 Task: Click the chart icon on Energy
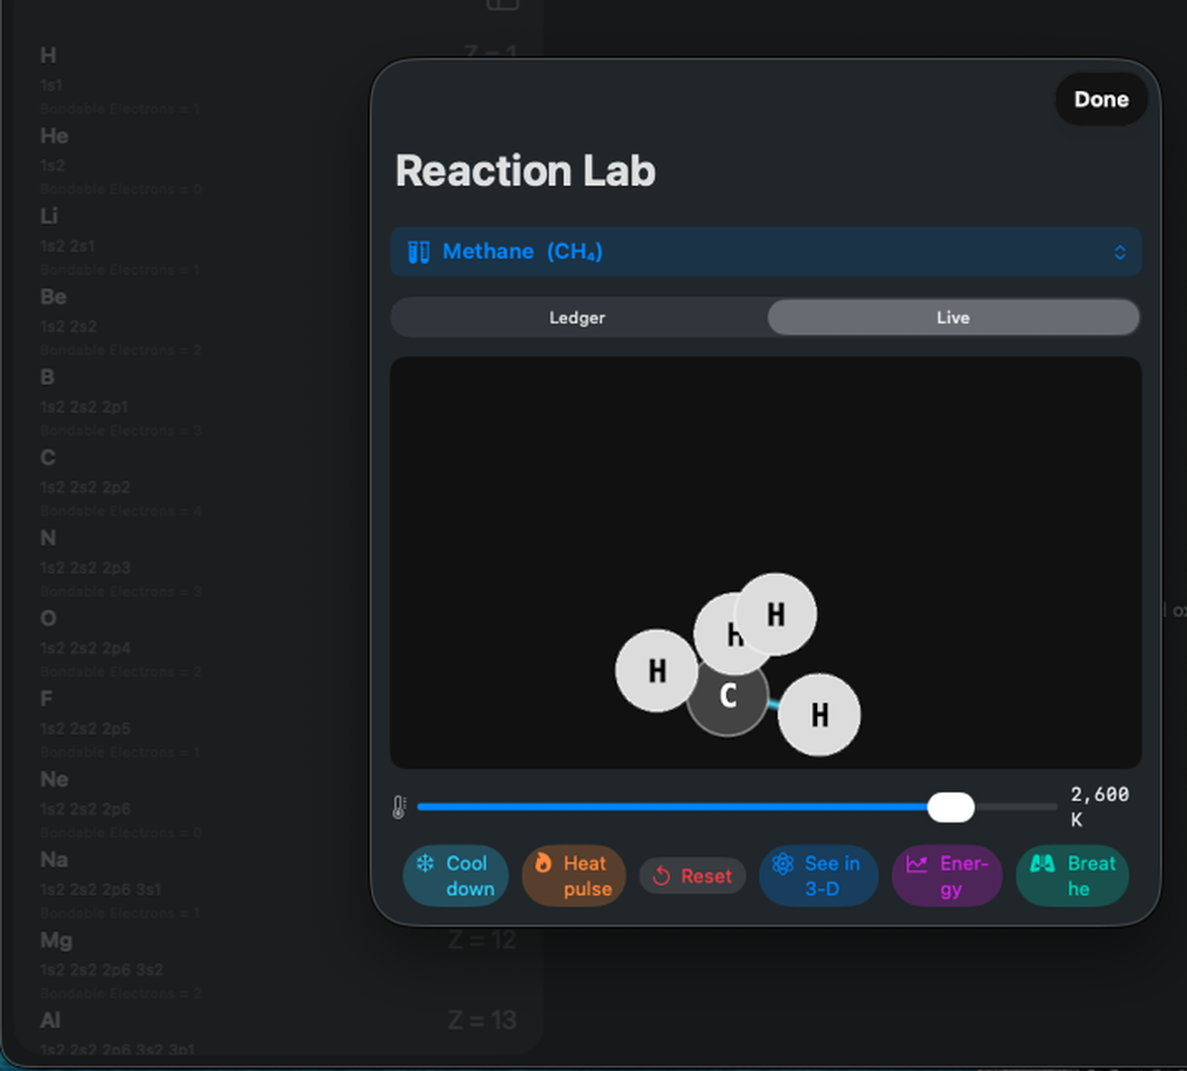click(917, 864)
